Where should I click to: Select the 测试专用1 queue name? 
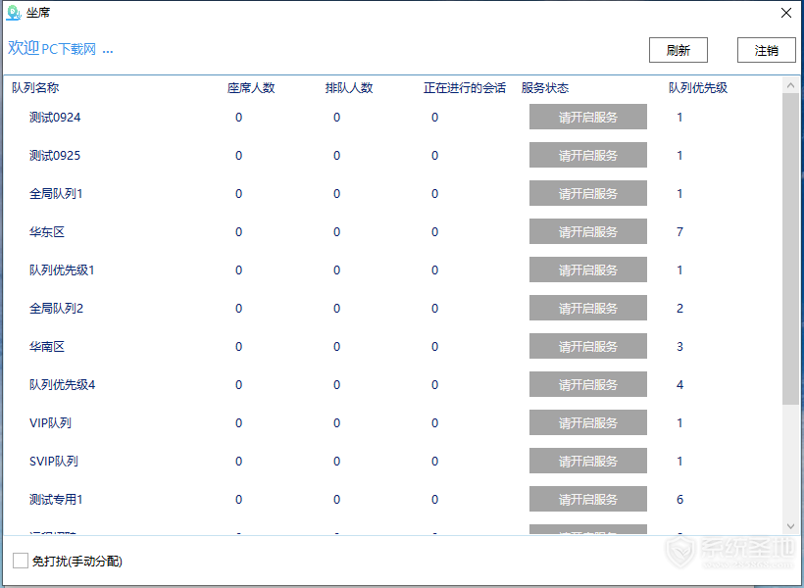56,500
